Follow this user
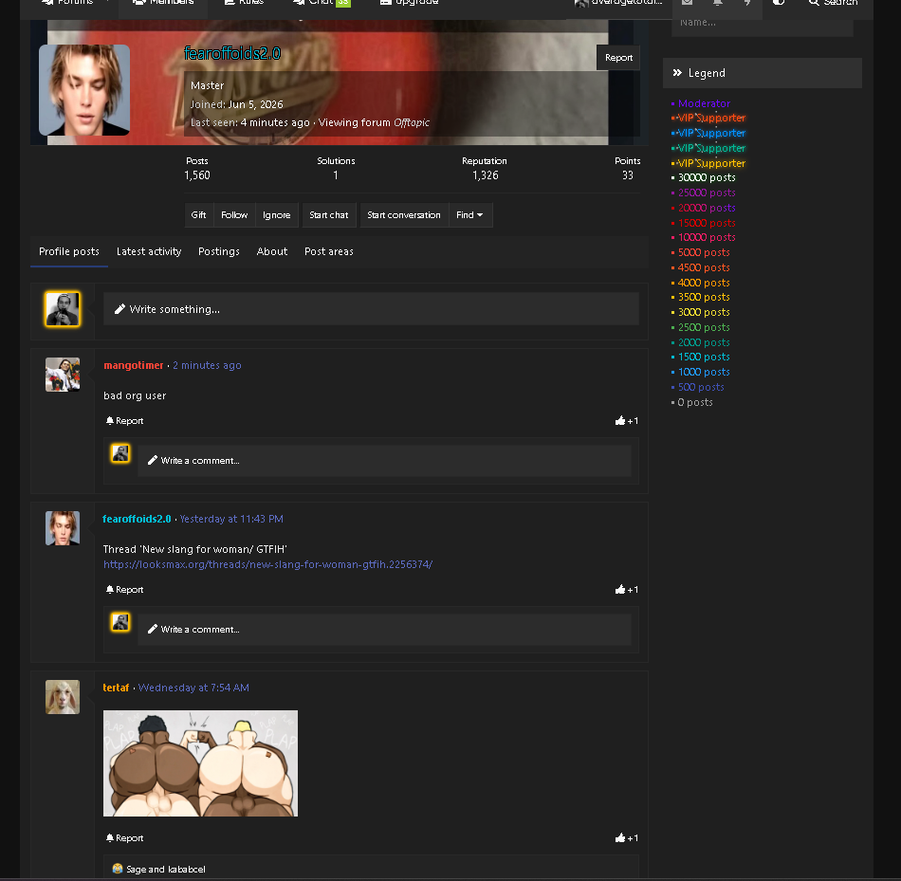 (234, 215)
